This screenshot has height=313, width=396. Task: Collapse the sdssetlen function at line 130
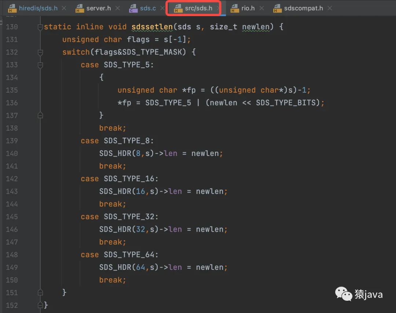(x=40, y=27)
